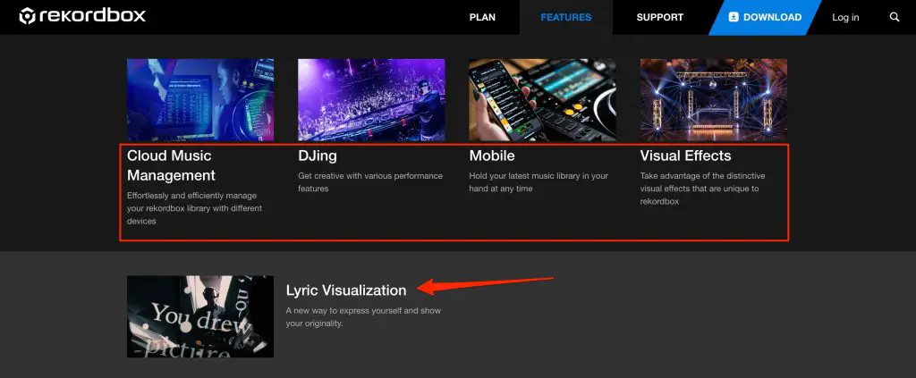Open the SUPPORT menu

[659, 18]
